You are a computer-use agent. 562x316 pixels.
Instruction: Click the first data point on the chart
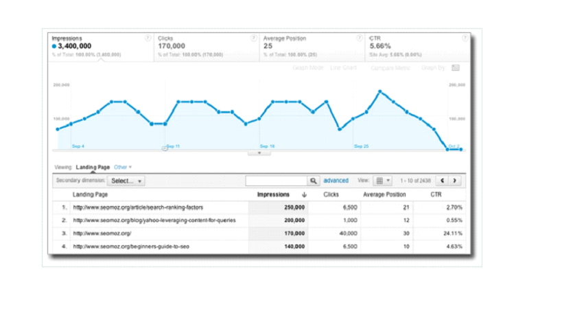click(58, 129)
